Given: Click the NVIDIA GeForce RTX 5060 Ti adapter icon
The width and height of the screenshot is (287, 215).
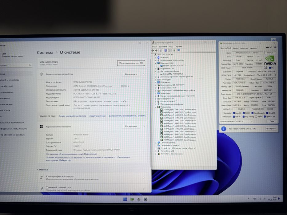Looking at the screenshot, I should [x=161, y=66].
